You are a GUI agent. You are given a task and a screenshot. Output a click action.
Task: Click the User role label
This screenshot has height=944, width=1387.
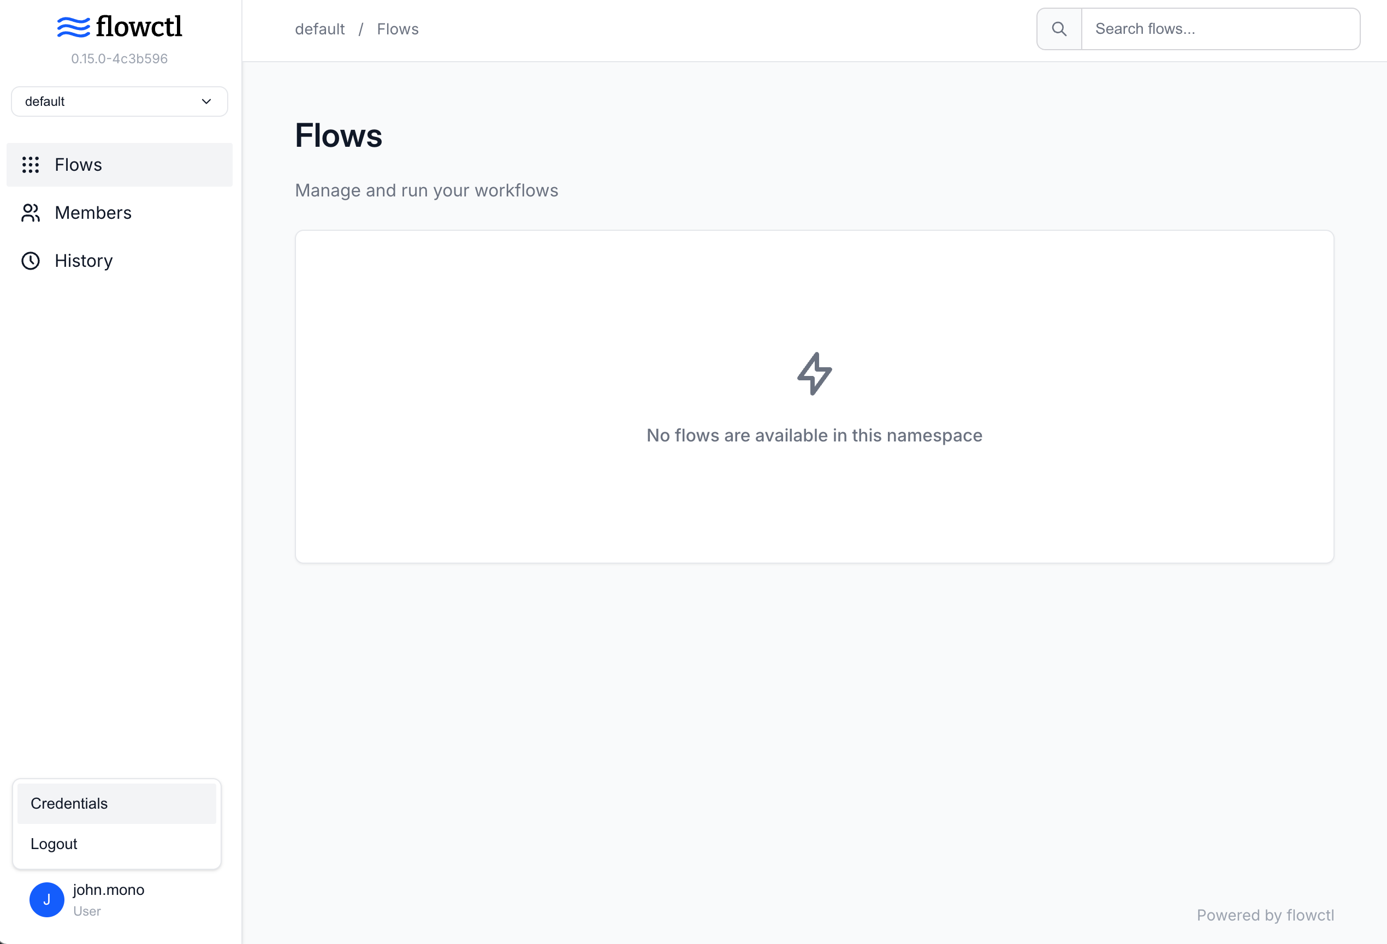[x=87, y=911]
